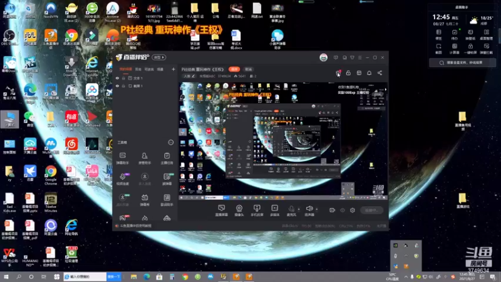Open 视频连麦 tool in the toolbox
Viewport: 501px width, 282px height.
pos(122,179)
